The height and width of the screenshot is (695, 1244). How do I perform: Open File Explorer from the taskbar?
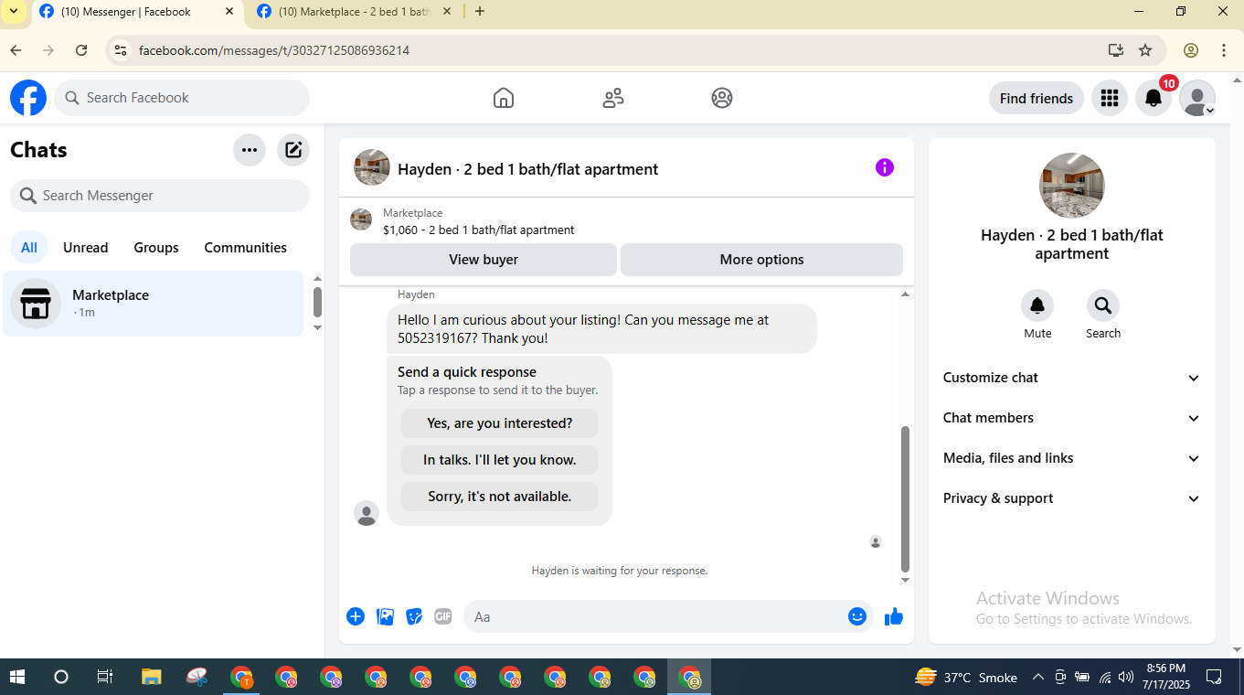[152, 678]
